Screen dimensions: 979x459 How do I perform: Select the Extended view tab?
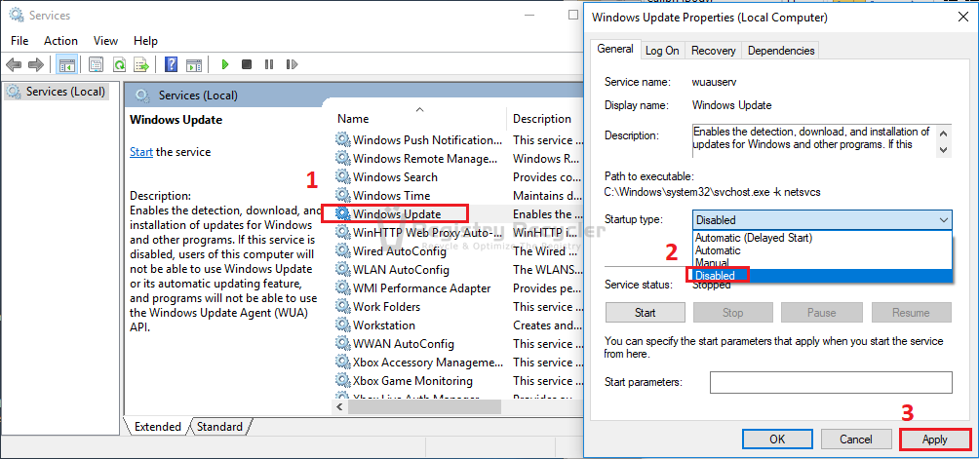click(x=157, y=427)
